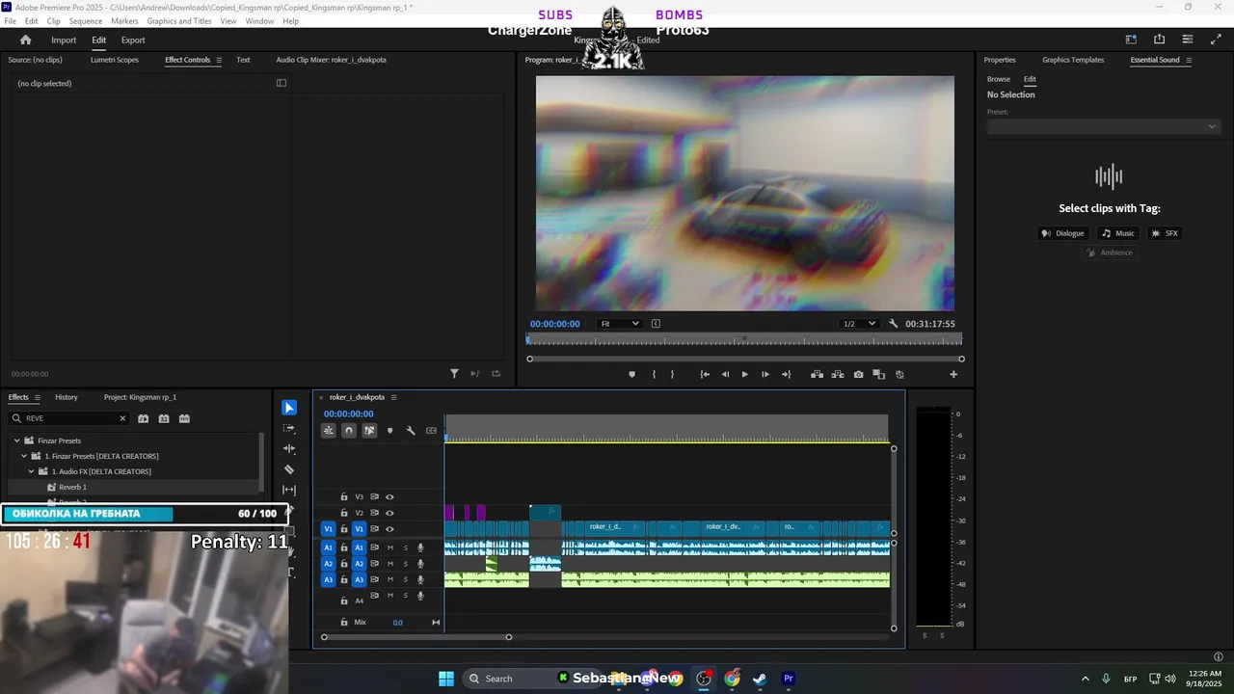1234x694 pixels.
Task: Export frame with the camera icon
Action: tap(859, 374)
